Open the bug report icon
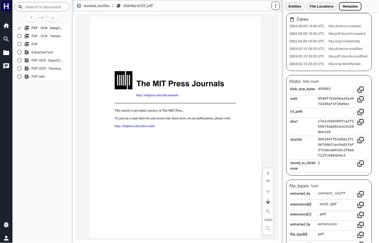Screen dimensions: 379x243 (x=6, y=225)
